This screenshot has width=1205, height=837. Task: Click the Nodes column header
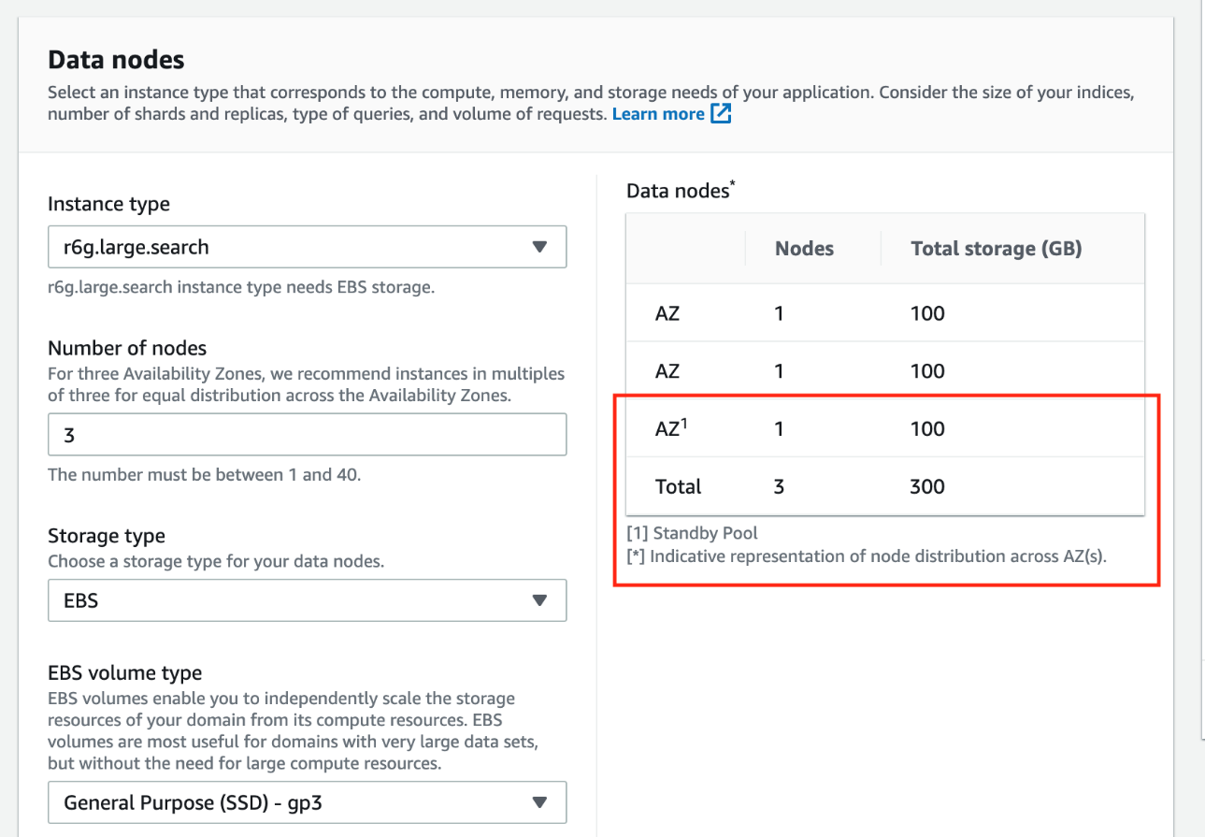tap(804, 249)
